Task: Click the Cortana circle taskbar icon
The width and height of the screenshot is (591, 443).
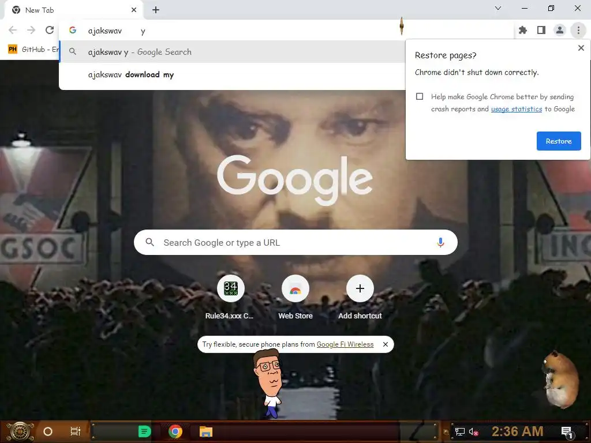Action: [x=48, y=431]
